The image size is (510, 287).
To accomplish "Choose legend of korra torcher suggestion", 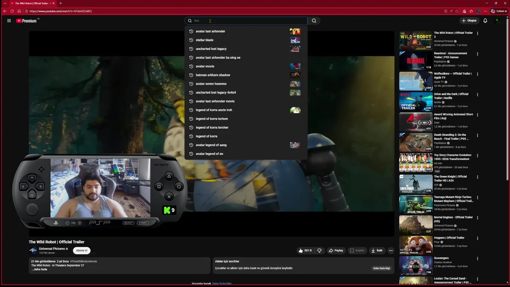I will [246, 128].
